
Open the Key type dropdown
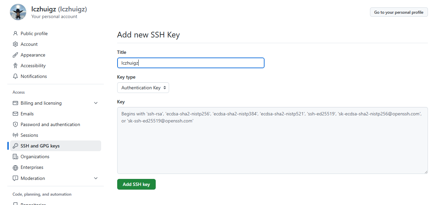point(143,88)
